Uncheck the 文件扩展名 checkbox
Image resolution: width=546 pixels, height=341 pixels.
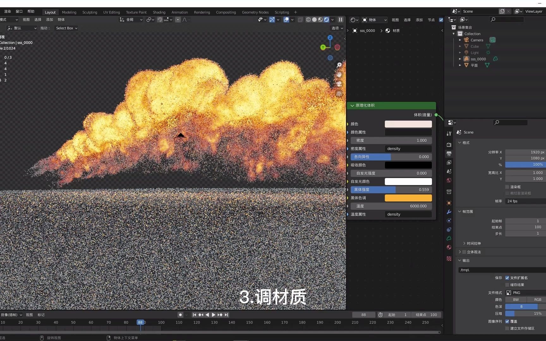click(508, 278)
